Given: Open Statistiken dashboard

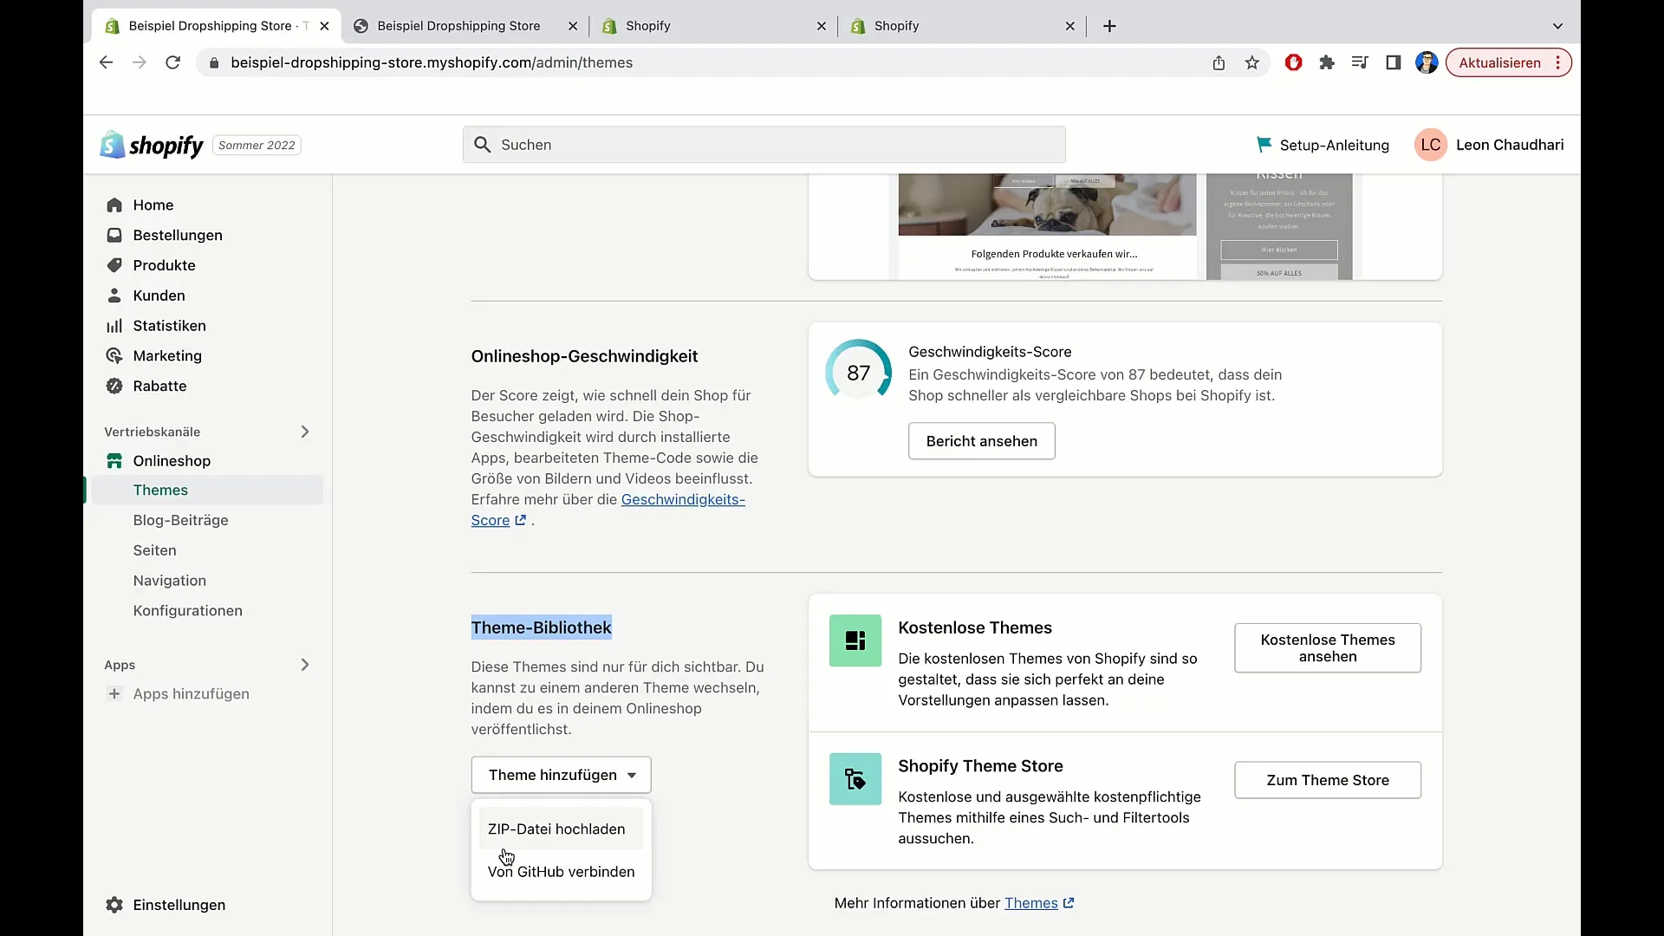Looking at the screenshot, I should pyautogui.click(x=169, y=325).
